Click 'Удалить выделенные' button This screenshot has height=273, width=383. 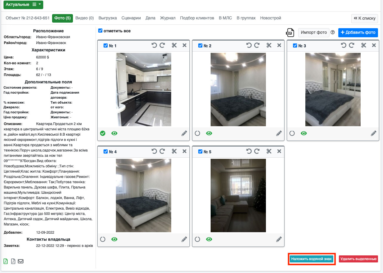click(358, 259)
